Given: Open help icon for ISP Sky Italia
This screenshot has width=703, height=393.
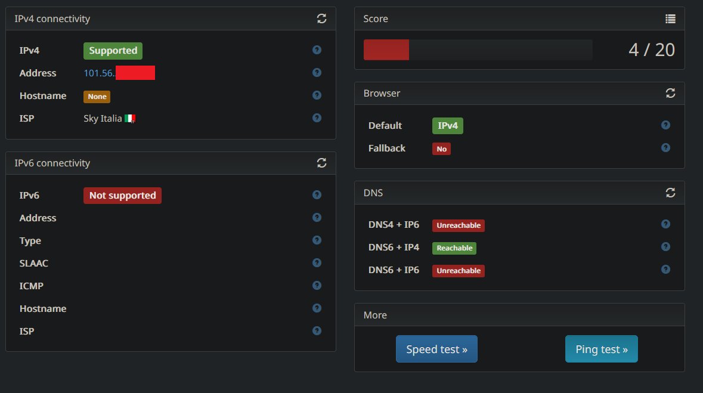Looking at the screenshot, I should pos(317,117).
